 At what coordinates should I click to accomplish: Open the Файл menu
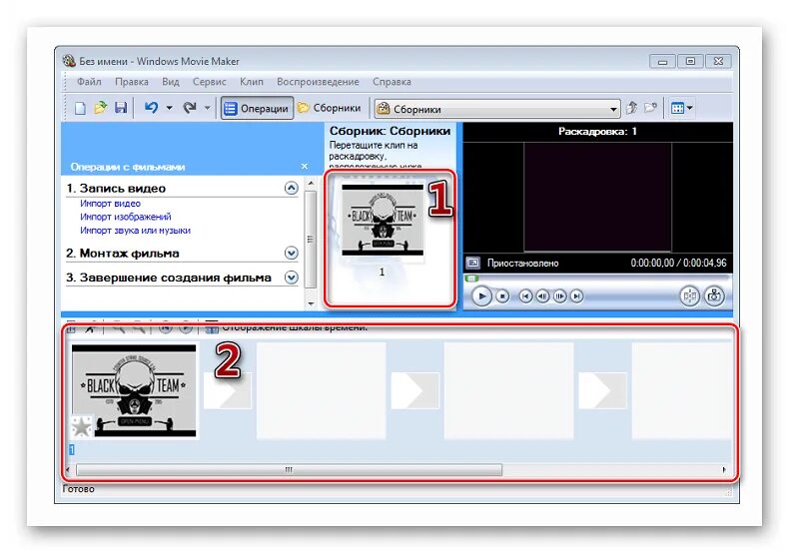[x=89, y=82]
